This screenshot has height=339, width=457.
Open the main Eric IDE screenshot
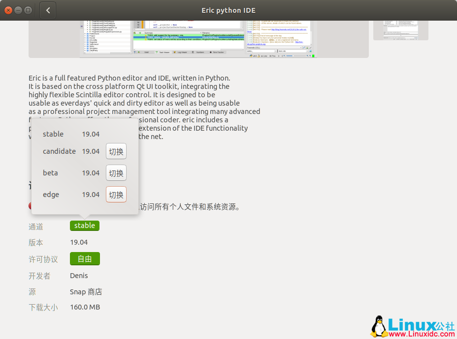click(x=198, y=39)
